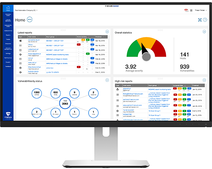Sort Latest reports by Host name column
This screenshot has width=212, height=169.
click(36, 37)
